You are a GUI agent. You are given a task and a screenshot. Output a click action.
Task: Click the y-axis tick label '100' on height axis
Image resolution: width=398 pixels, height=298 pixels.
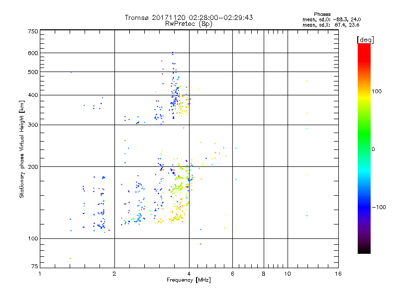click(x=33, y=238)
